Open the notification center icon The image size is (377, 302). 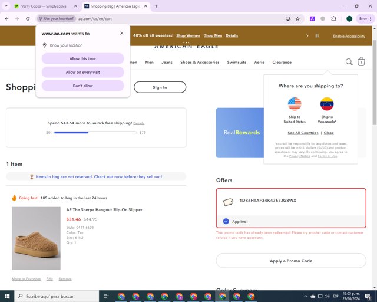click(368, 296)
